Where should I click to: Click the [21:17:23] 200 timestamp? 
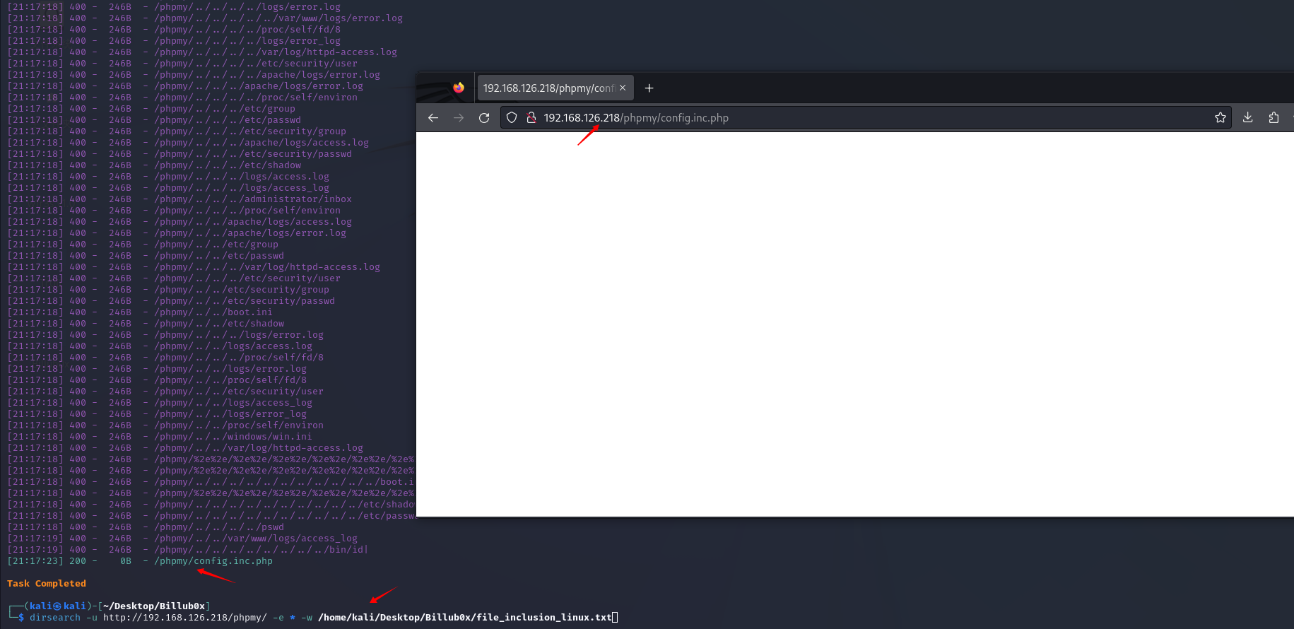click(x=47, y=561)
